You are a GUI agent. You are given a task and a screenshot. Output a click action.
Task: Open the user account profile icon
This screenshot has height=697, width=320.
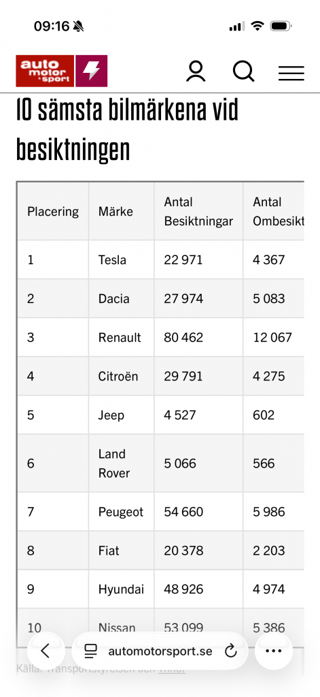coord(196,71)
